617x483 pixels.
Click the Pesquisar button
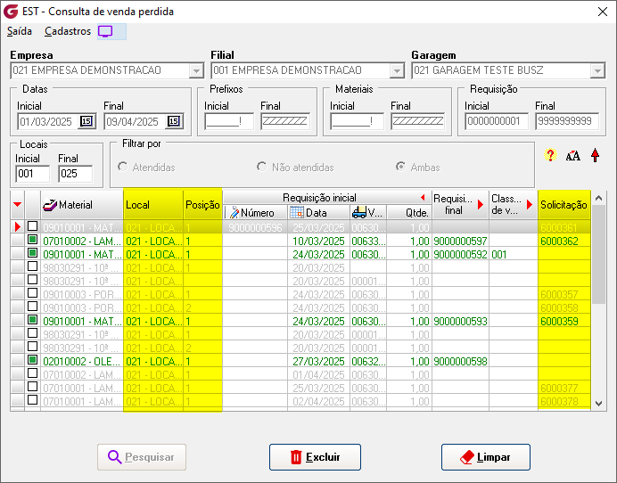tap(142, 457)
